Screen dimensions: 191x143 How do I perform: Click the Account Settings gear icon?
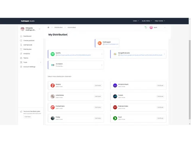pos(21,67)
